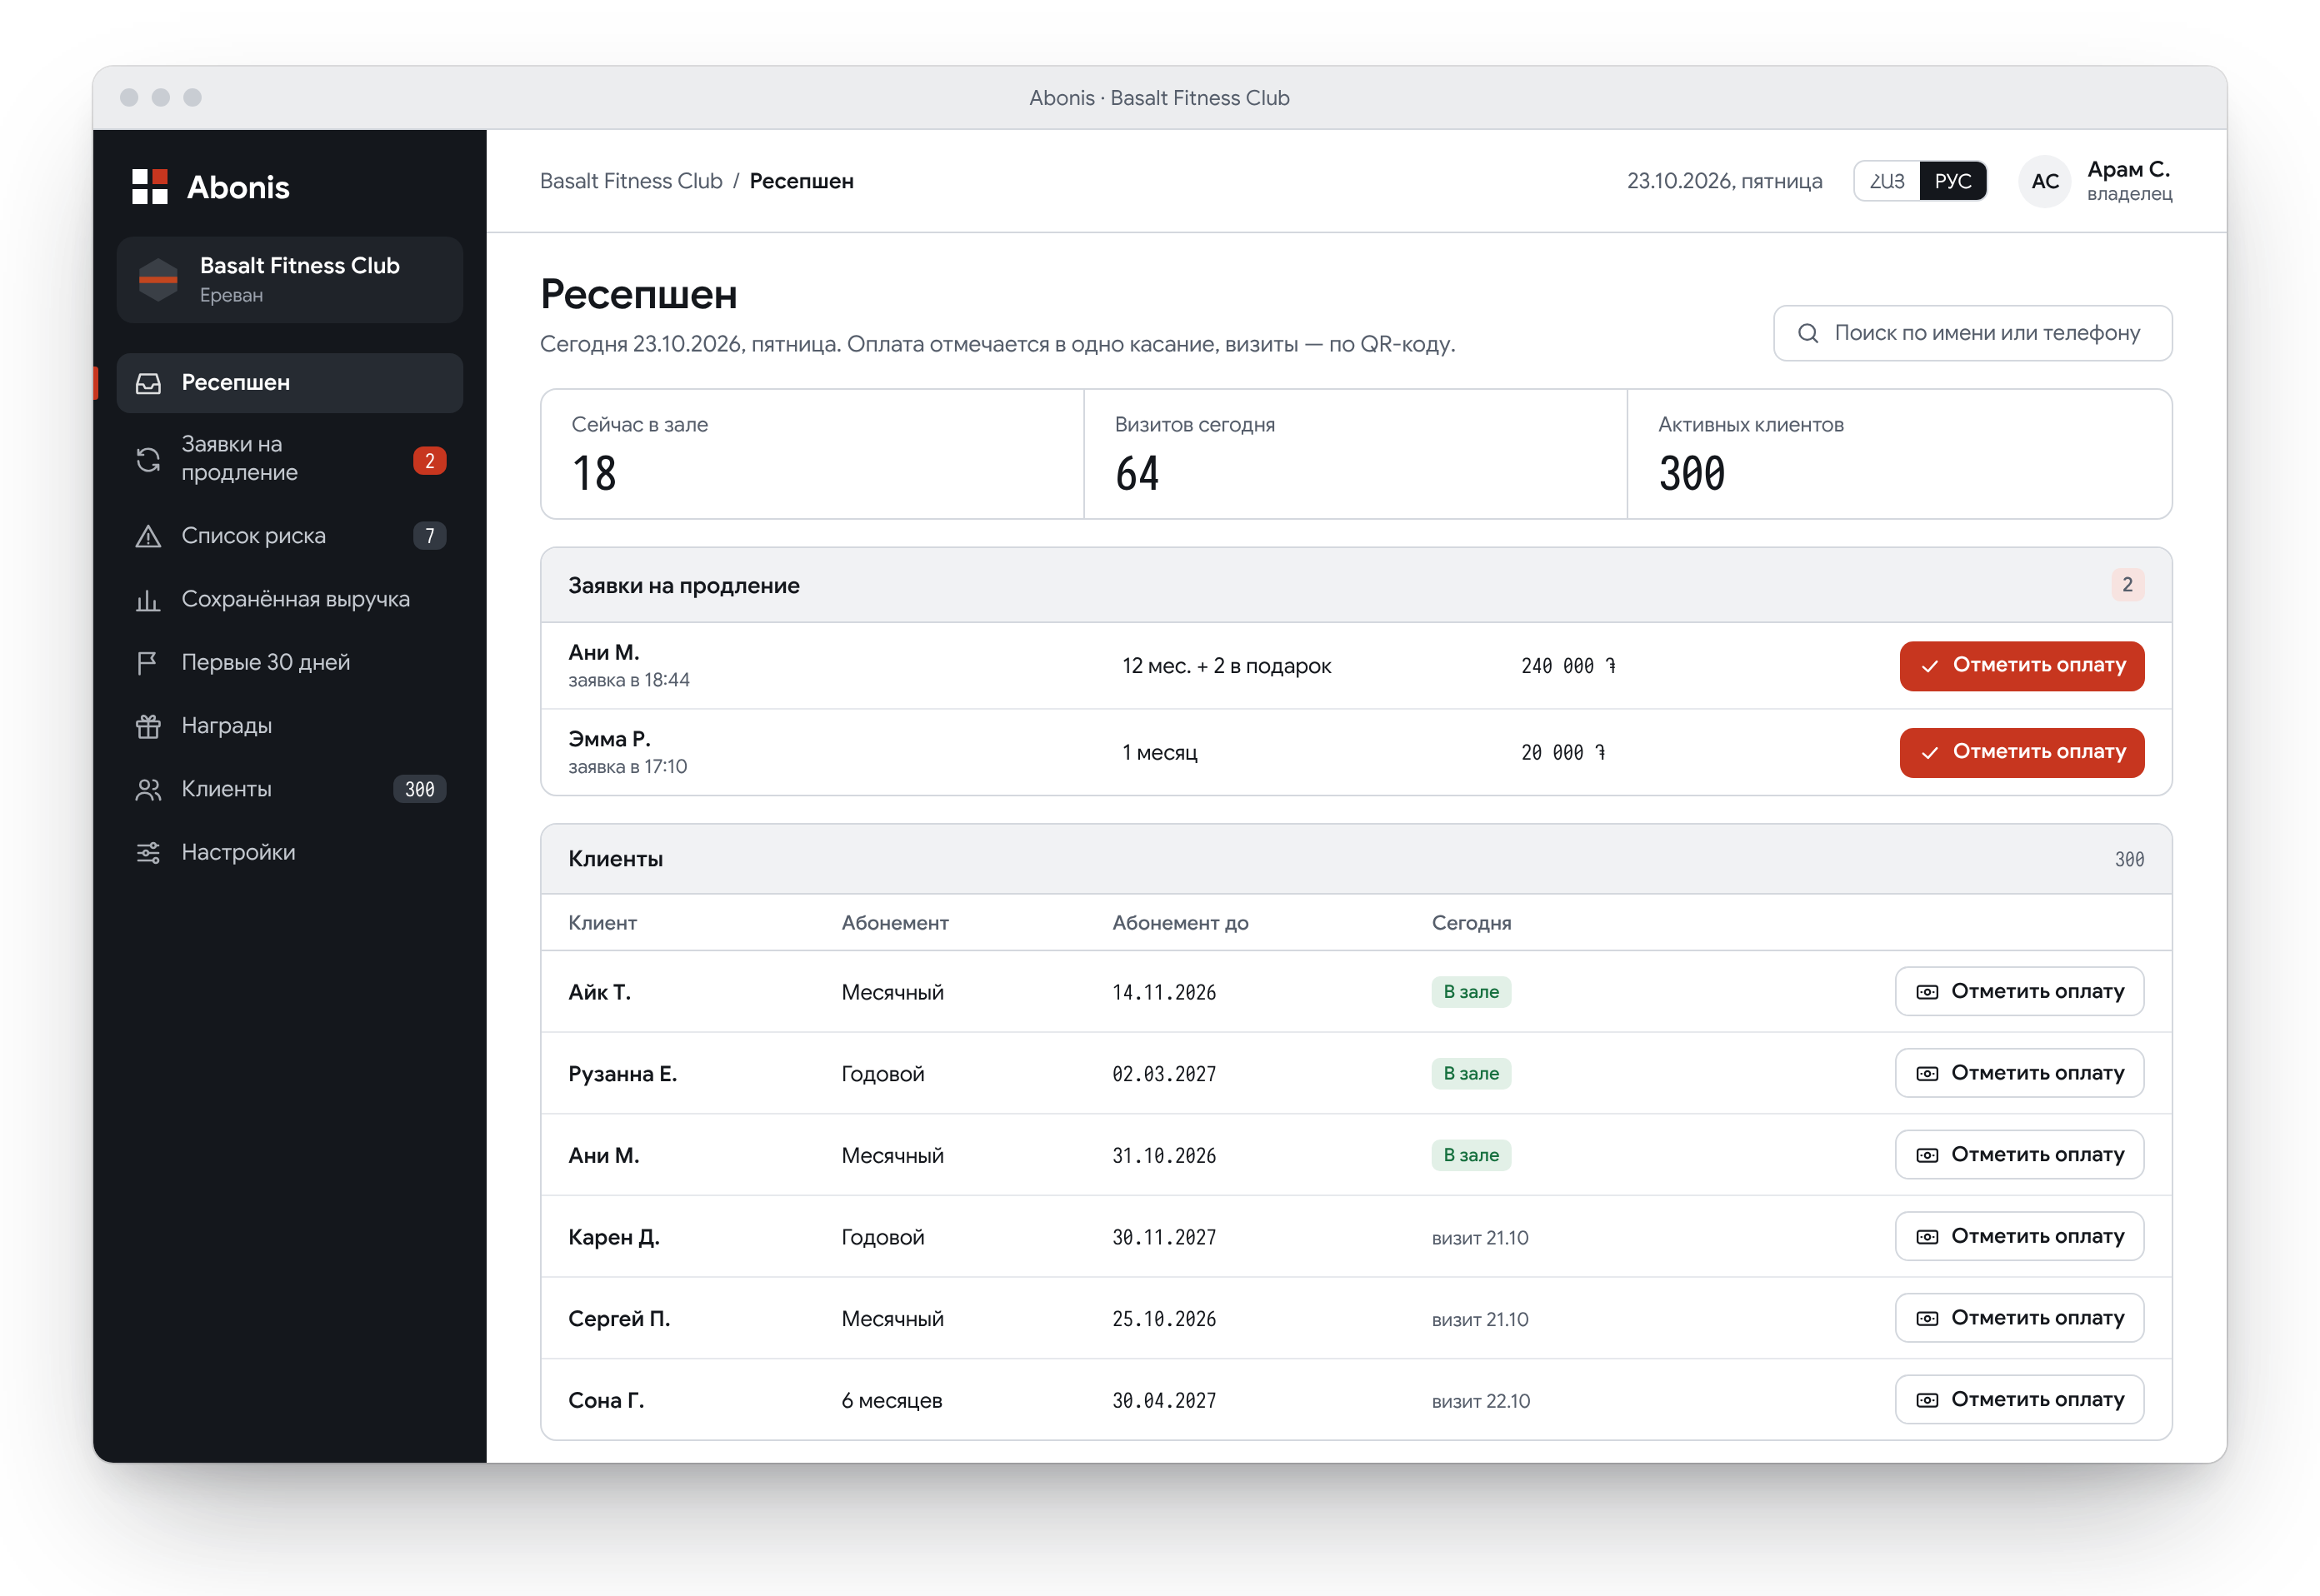Click the Сейчас в зале 18 card
Viewport: 2320px width, 1596px height.
pyautogui.click(x=812, y=454)
